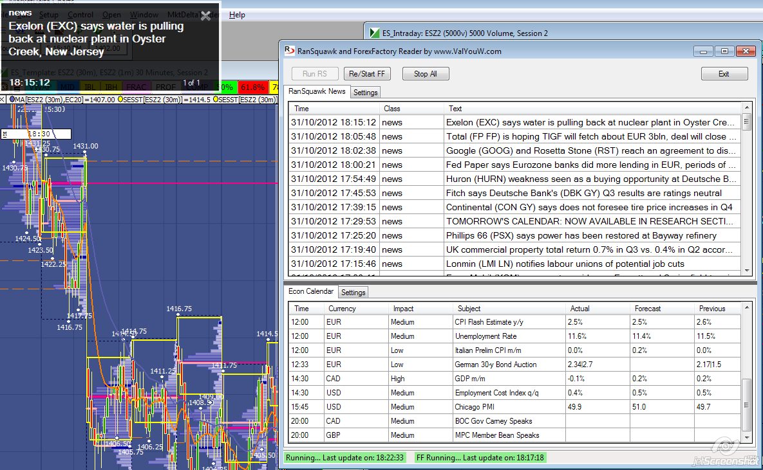Select the Huron (HURN) weakness news row
The image size is (763, 470).
[x=515, y=178]
